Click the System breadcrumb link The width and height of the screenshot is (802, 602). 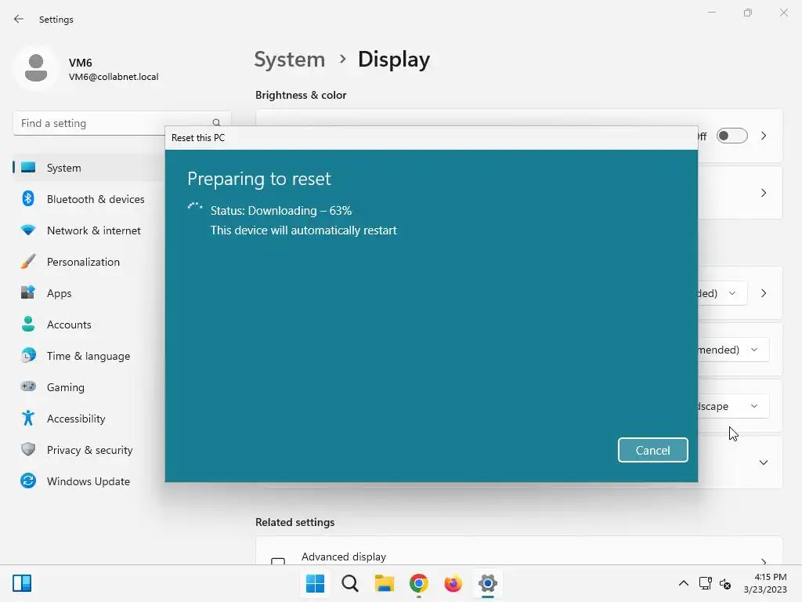click(290, 60)
